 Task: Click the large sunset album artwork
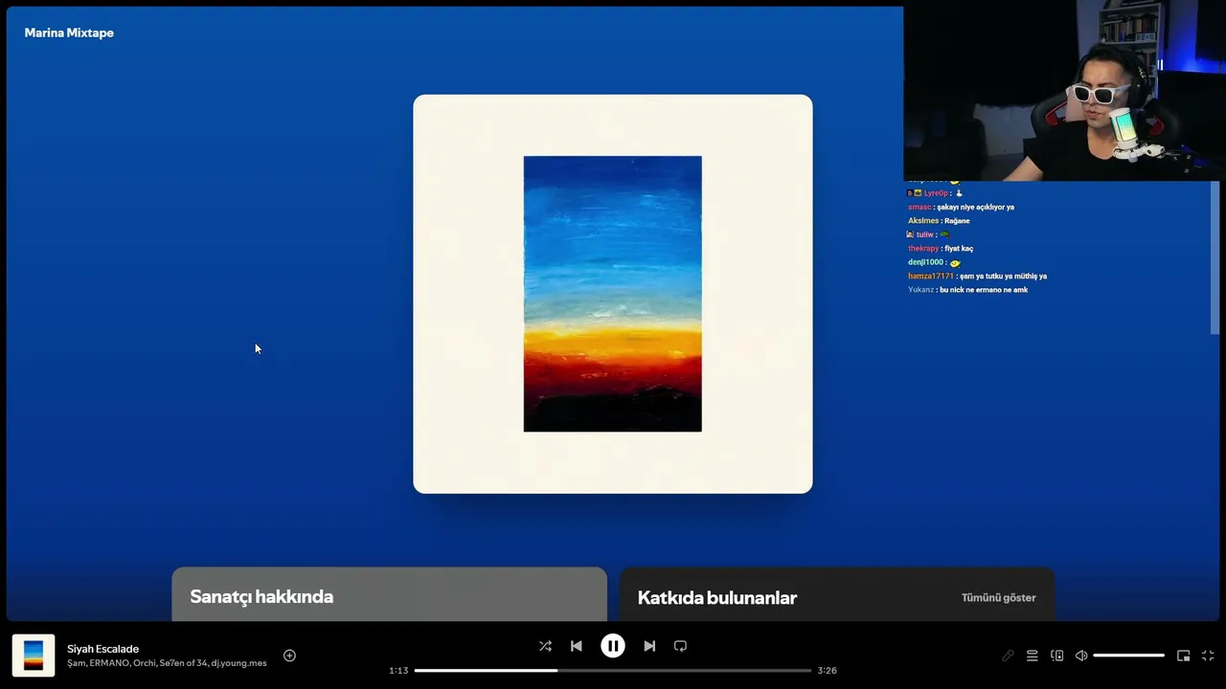pyautogui.click(x=613, y=294)
